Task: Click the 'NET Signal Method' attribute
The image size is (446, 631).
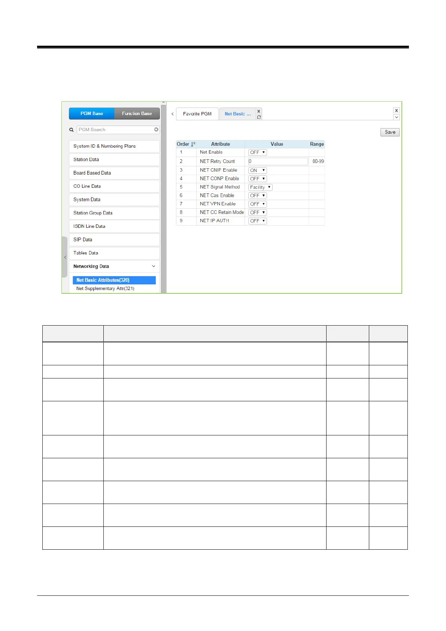Action: tap(220, 187)
